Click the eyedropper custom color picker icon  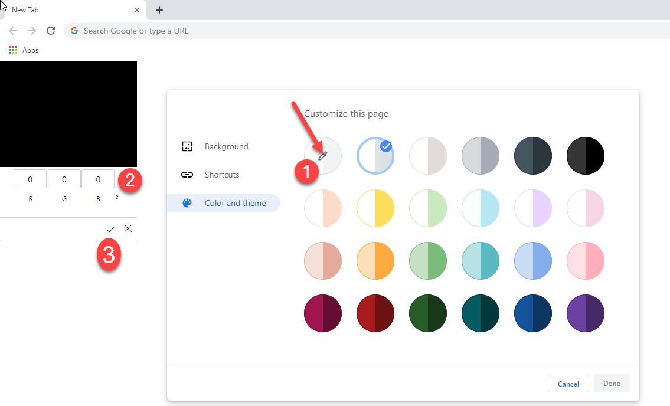click(x=323, y=156)
